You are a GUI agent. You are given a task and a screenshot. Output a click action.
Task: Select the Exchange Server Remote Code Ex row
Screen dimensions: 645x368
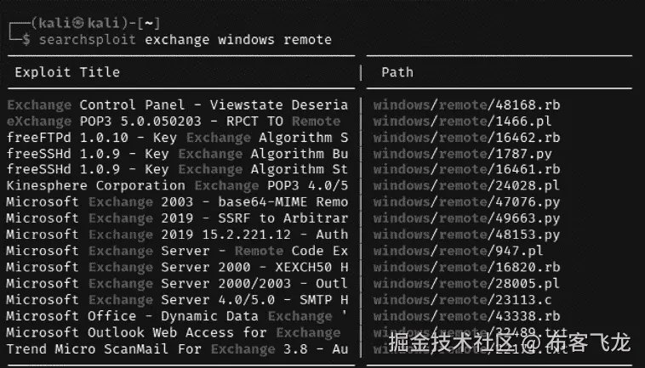click(x=177, y=251)
